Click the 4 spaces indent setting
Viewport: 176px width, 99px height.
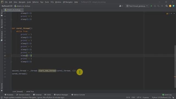click(x=146, y=98)
